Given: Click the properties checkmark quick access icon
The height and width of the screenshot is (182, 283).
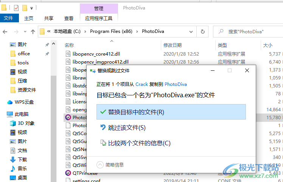Looking at the screenshot, I should coord(16,8).
